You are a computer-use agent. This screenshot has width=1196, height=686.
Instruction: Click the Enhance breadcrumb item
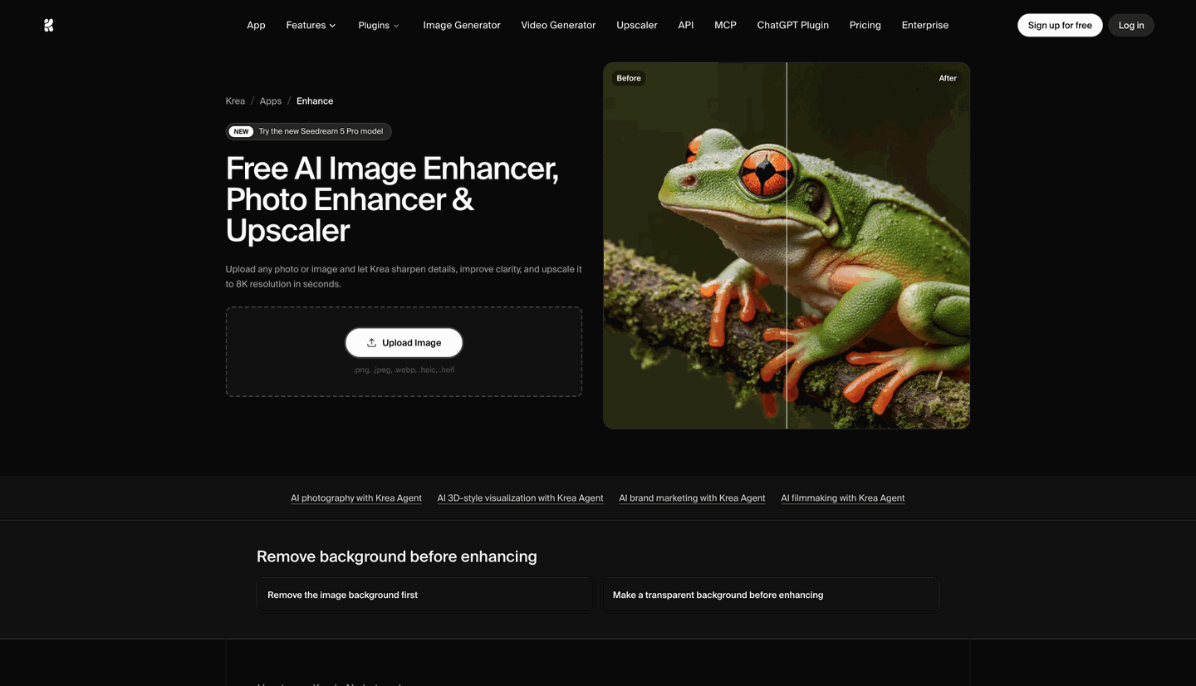(x=315, y=101)
